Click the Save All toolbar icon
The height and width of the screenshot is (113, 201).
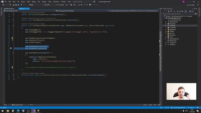[x=18, y=5]
